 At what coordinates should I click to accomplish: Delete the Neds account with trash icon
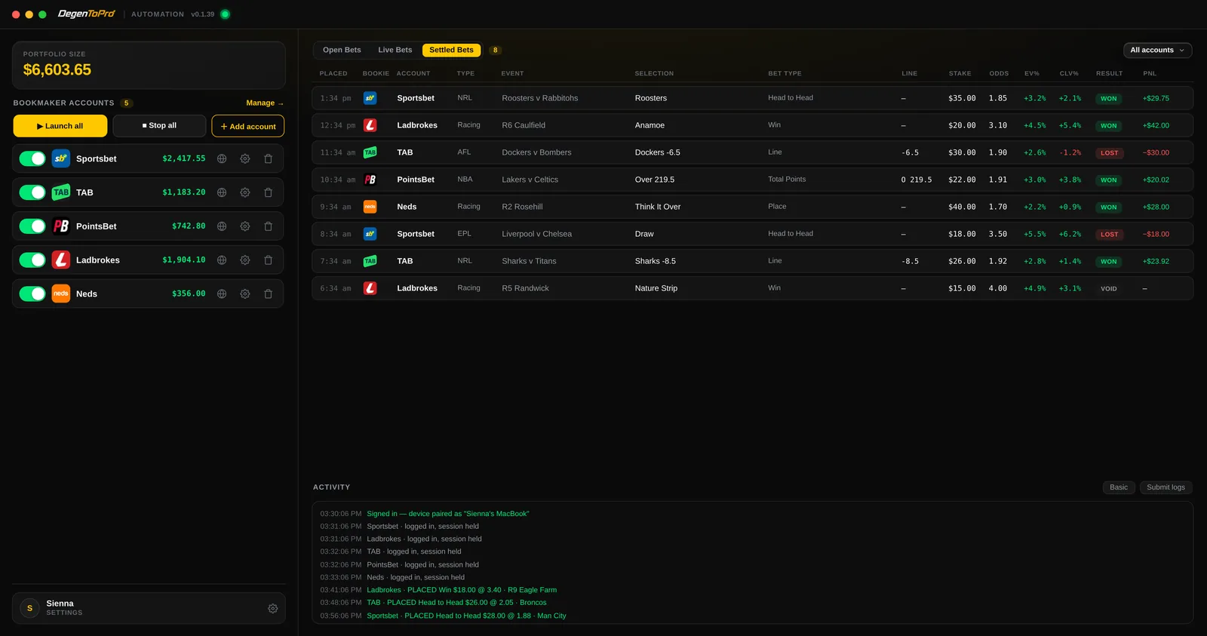(x=268, y=294)
